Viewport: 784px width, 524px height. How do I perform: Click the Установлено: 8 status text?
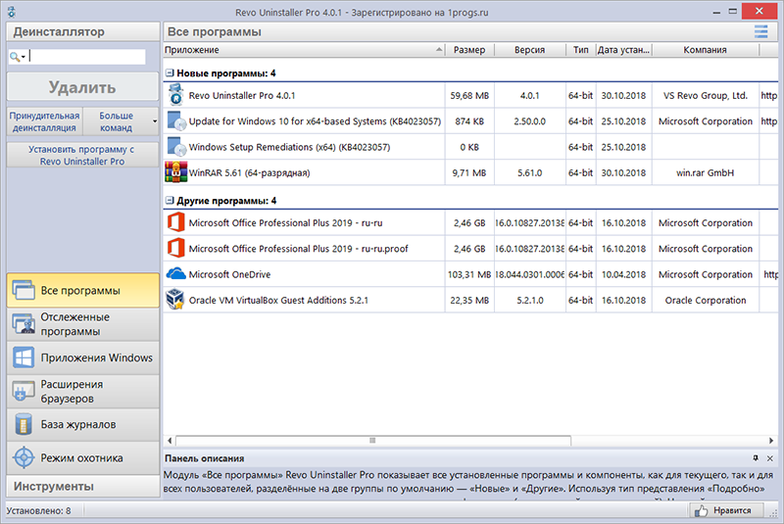[x=38, y=510]
